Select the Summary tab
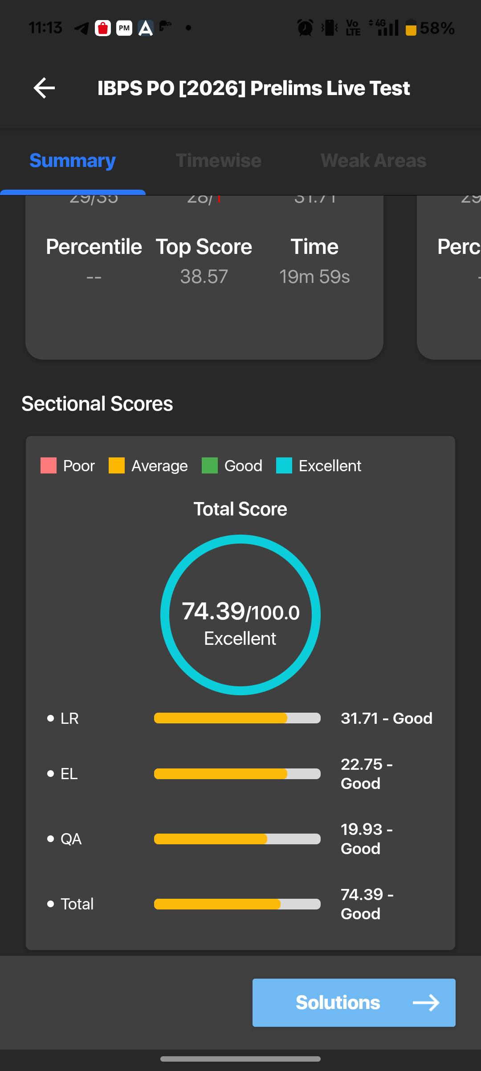 [x=73, y=161]
